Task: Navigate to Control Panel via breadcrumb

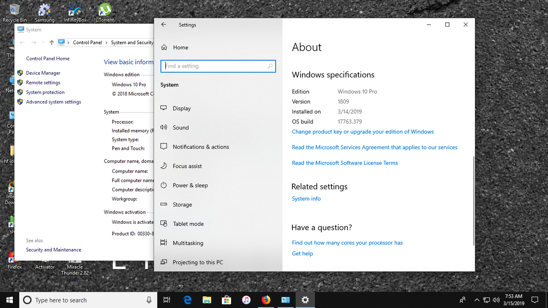Action: click(87, 42)
